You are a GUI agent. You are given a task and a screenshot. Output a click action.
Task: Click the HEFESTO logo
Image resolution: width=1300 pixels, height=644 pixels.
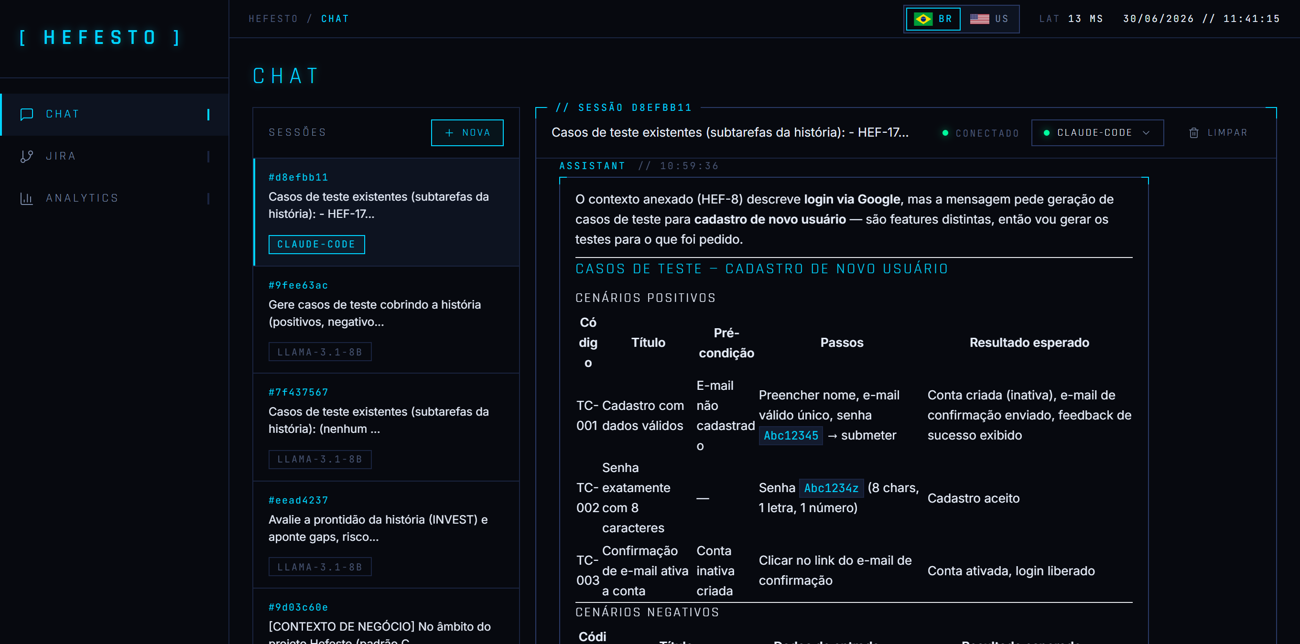(x=100, y=38)
